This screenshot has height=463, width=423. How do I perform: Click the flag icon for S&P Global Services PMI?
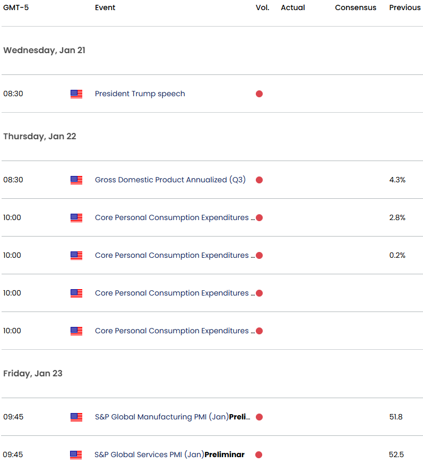coord(76,455)
